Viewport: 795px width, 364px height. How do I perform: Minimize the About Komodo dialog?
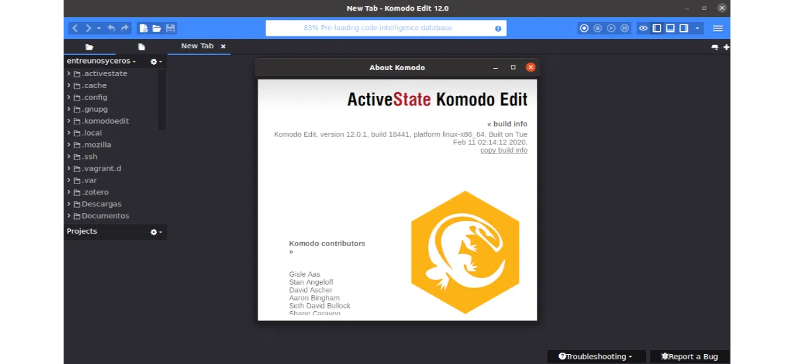click(495, 68)
